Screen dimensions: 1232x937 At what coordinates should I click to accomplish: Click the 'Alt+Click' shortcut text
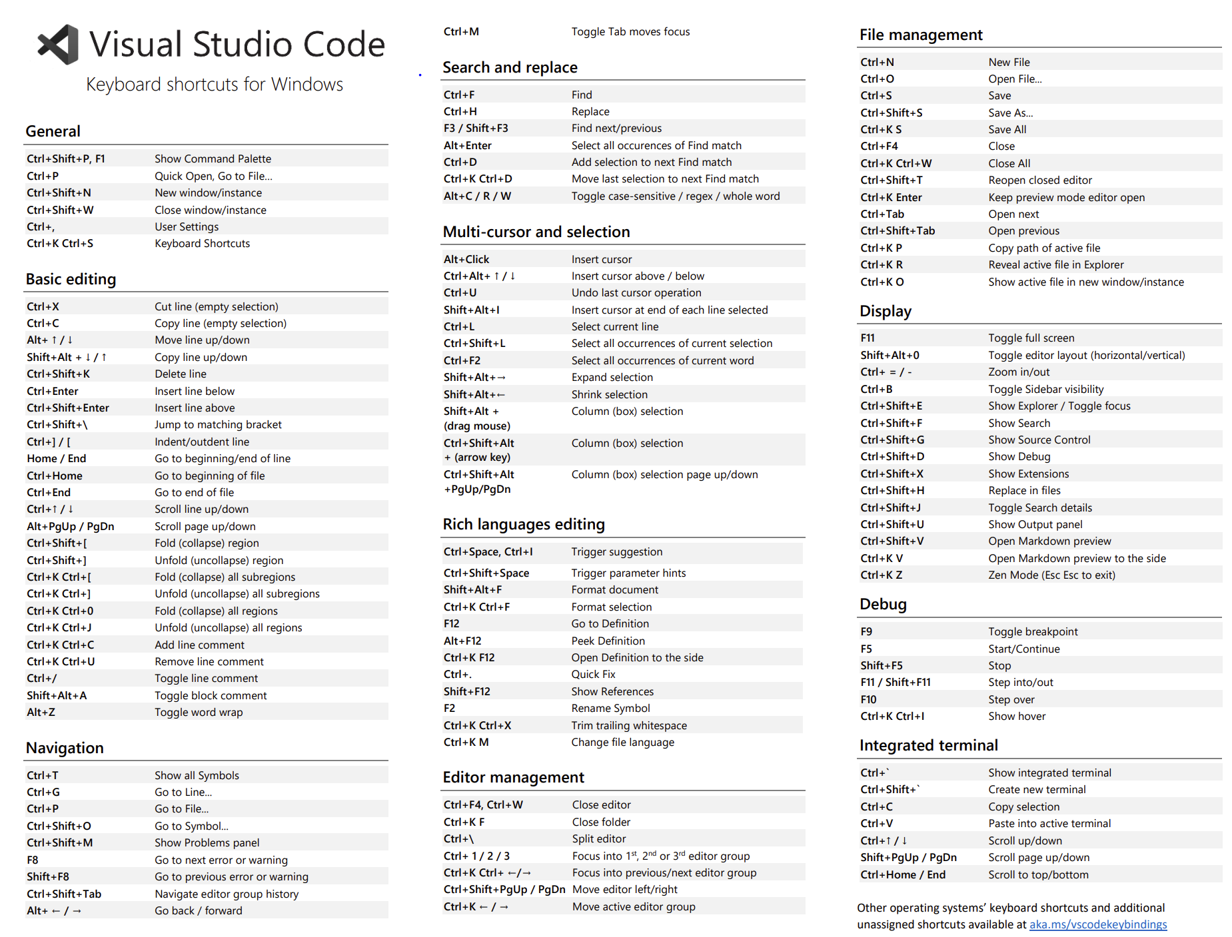coord(466,259)
